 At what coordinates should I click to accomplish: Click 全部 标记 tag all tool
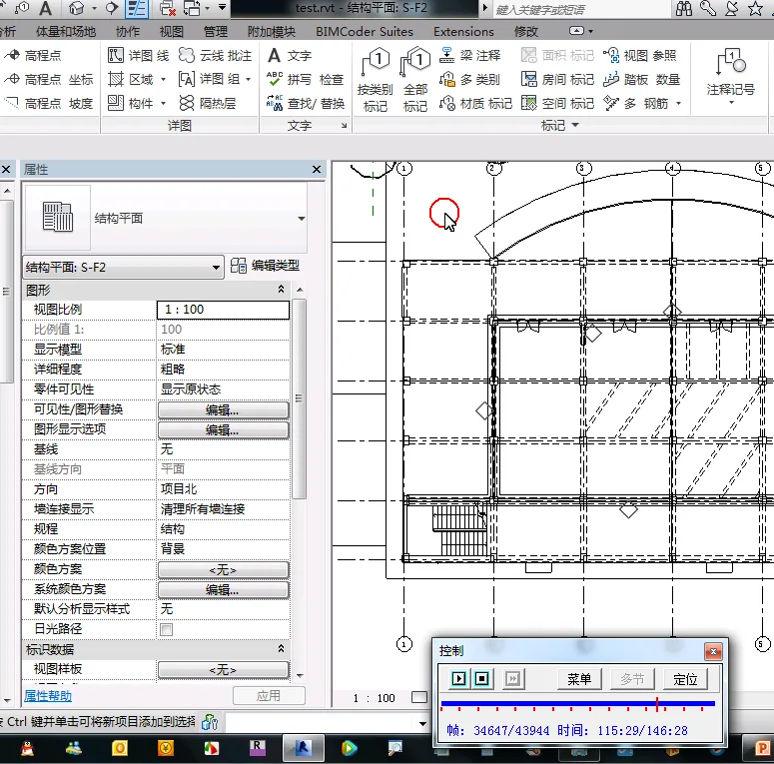415,80
